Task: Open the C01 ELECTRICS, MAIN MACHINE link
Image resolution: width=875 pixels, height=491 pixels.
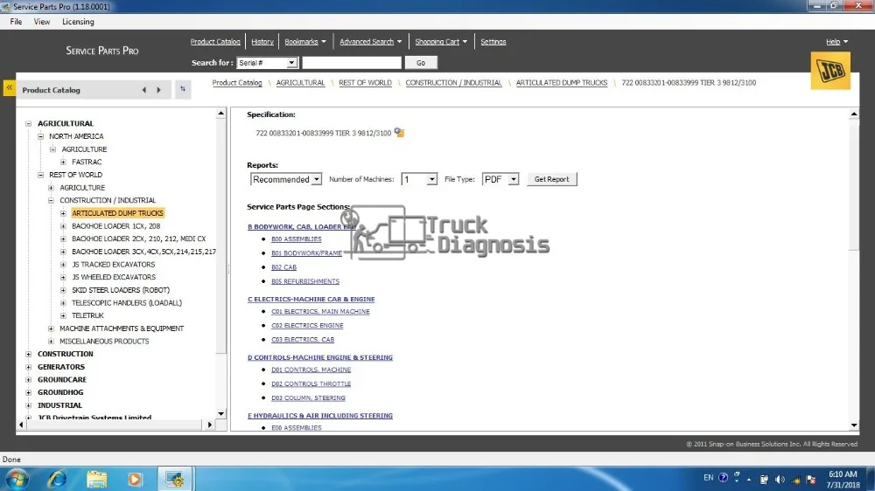Action: [320, 312]
